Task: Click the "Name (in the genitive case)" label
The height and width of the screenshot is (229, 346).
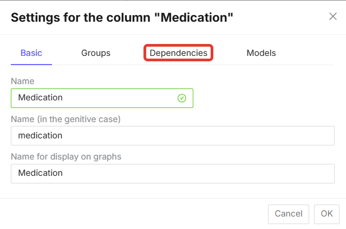Action: pyautogui.click(x=66, y=119)
